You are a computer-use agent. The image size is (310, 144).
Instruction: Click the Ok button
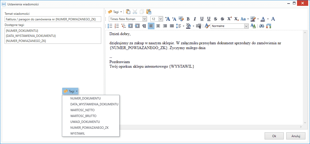coord(274,136)
